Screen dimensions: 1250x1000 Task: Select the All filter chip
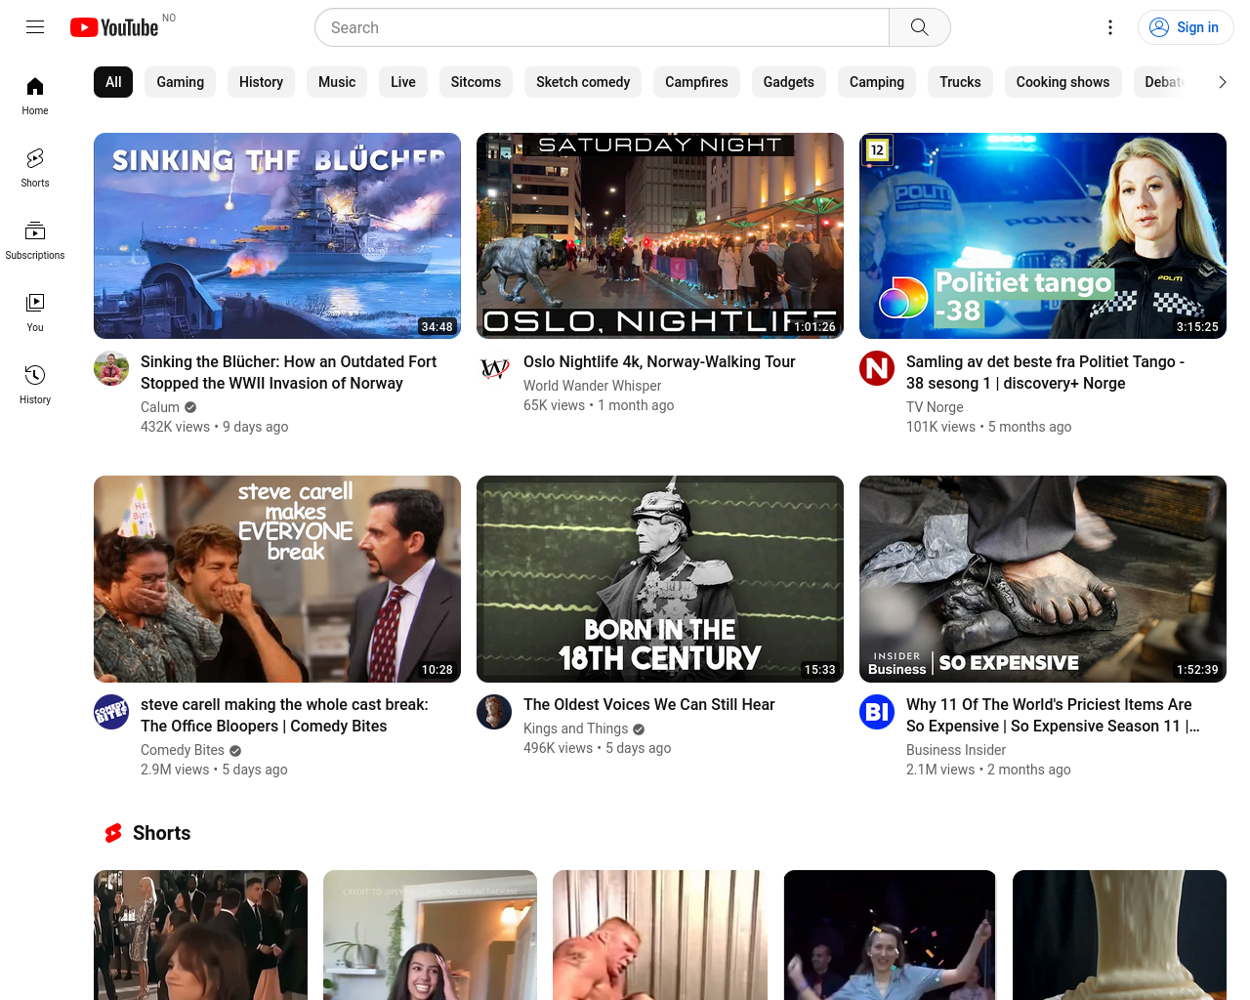[x=113, y=82]
